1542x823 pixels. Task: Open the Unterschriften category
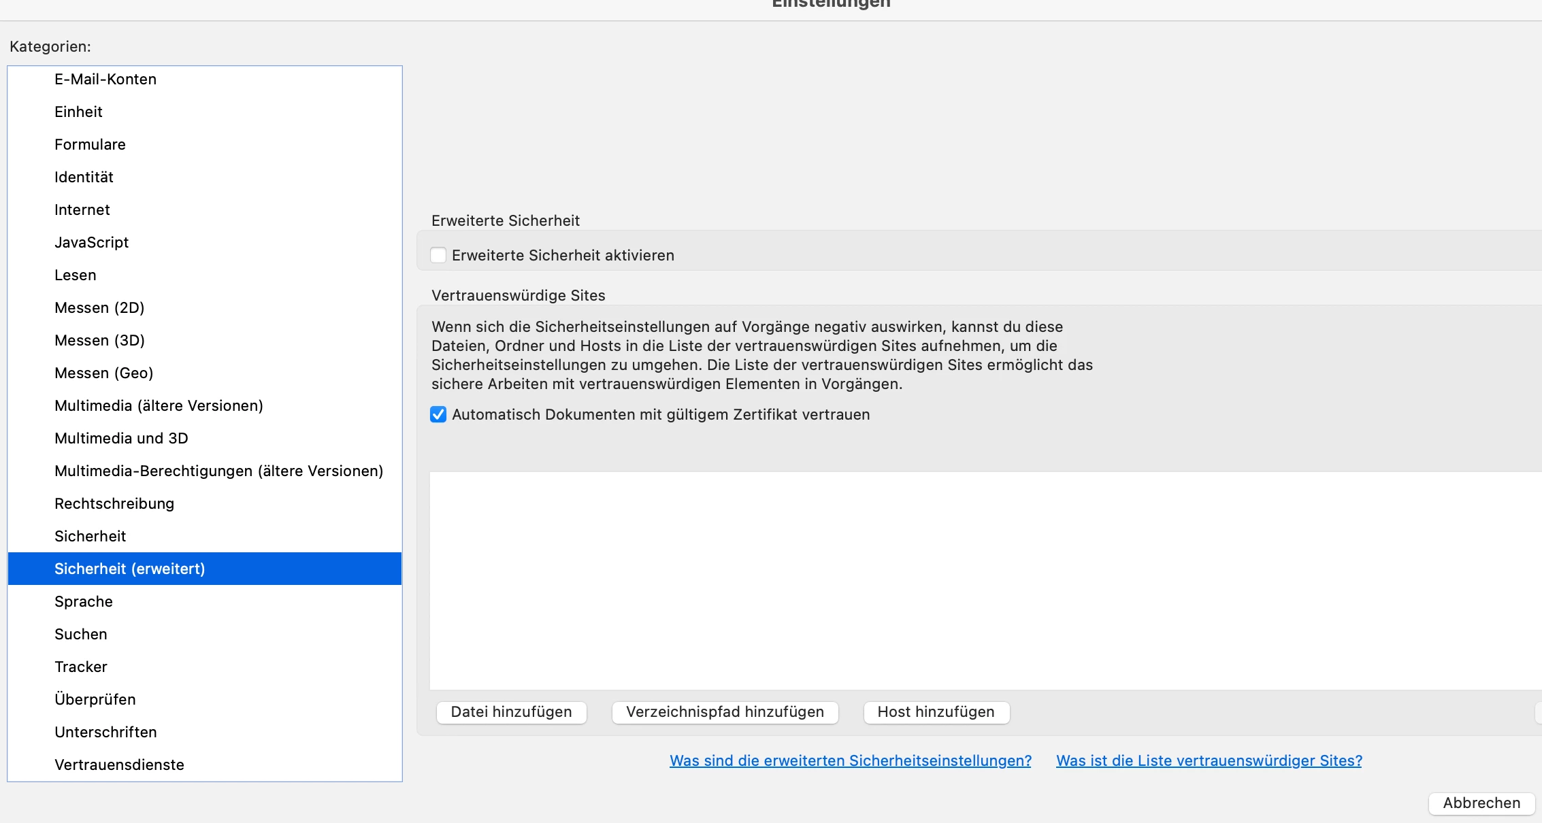pyautogui.click(x=105, y=732)
